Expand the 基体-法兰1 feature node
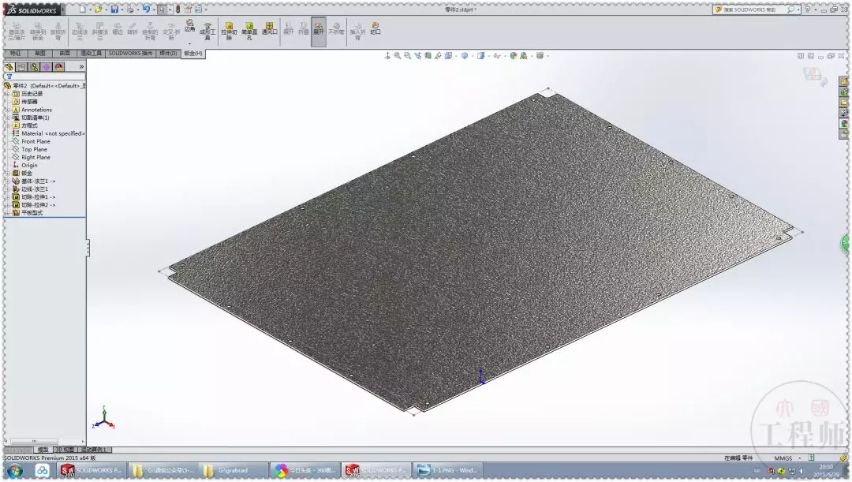This screenshot has width=852, height=482. click(8, 181)
